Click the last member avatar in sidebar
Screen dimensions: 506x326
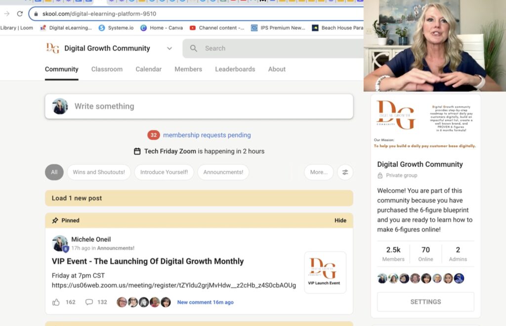[x=459, y=278]
